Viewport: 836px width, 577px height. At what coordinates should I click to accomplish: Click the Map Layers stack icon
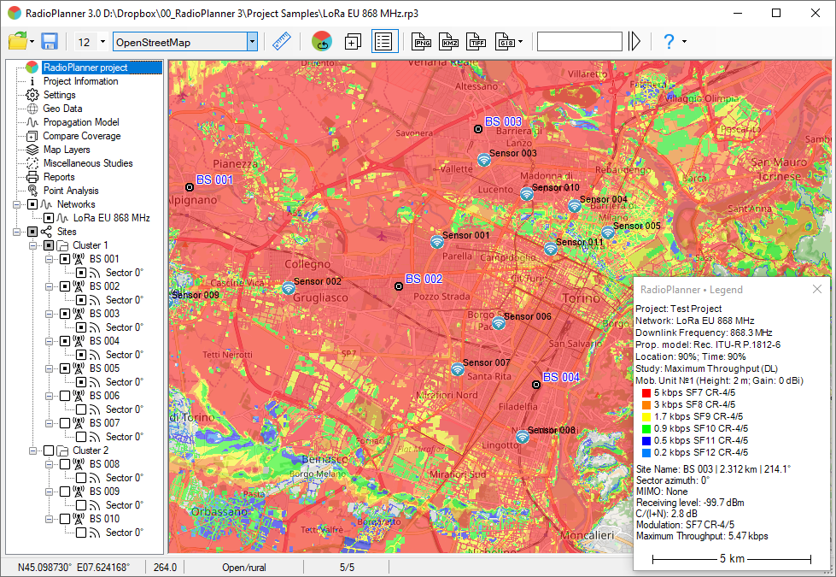click(32, 150)
